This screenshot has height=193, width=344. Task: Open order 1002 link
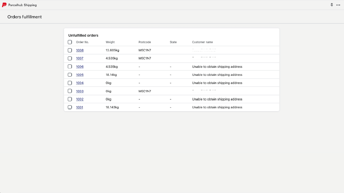[x=80, y=99]
